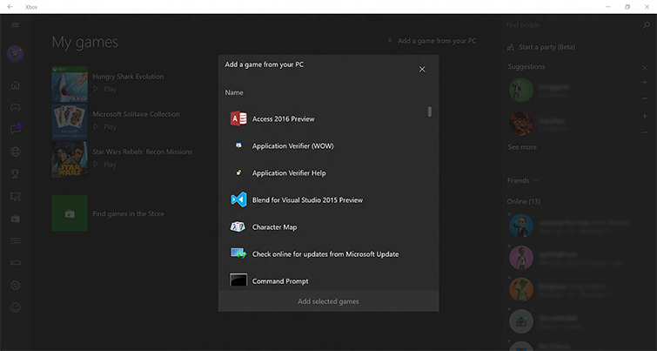Dismiss the Suggestions section
The height and width of the screenshot is (351, 657).
pyautogui.click(x=645, y=68)
